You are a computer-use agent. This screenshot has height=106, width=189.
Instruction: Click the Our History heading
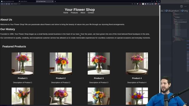coord(8,29)
